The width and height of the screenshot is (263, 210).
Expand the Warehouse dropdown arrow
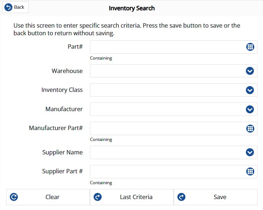pos(250,71)
